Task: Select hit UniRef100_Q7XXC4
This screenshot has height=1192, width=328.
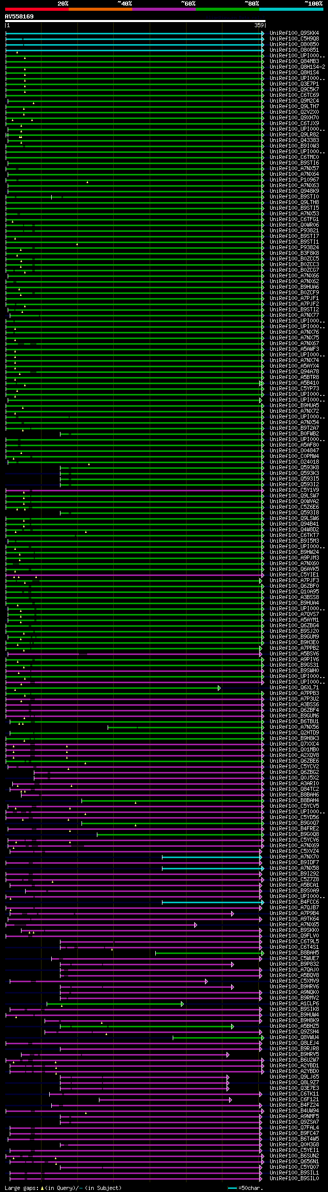Action: pos(294,744)
